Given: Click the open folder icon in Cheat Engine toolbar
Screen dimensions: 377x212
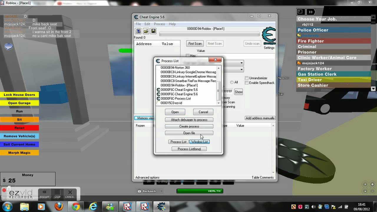Looking at the screenshot, I should point(146,31).
